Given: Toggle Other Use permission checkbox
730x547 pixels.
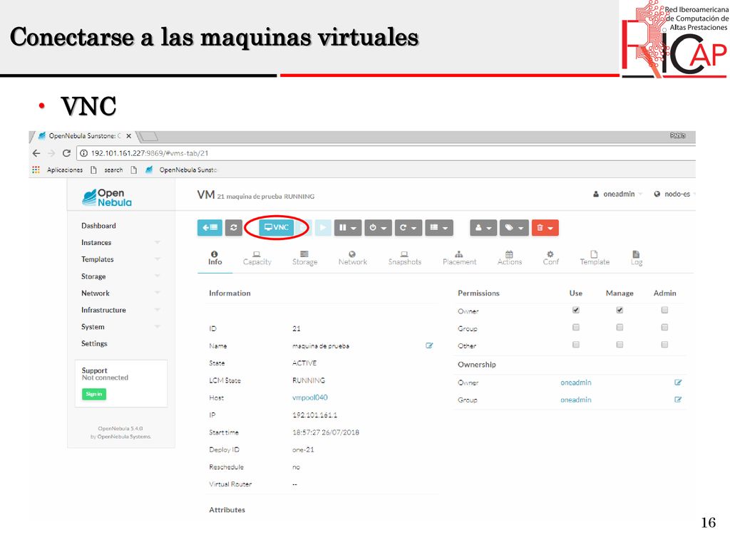Looking at the screenshot, I should point(576,345).
